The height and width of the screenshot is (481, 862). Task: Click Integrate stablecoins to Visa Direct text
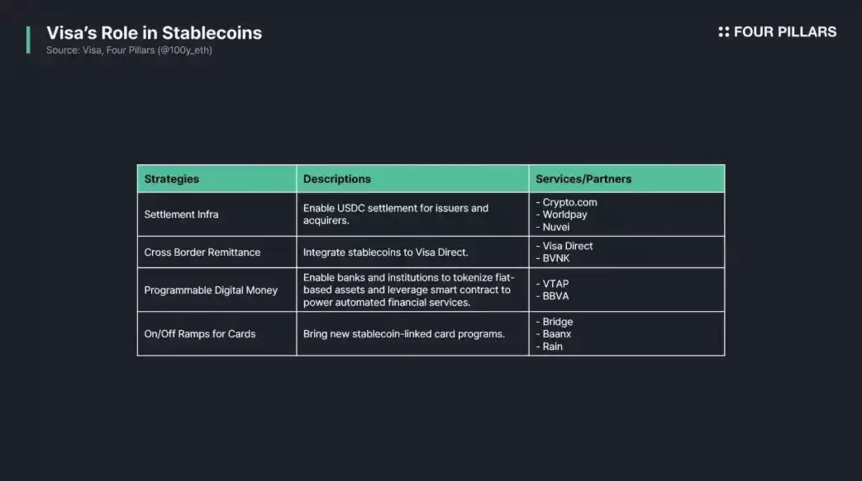[x=385, y=252]
